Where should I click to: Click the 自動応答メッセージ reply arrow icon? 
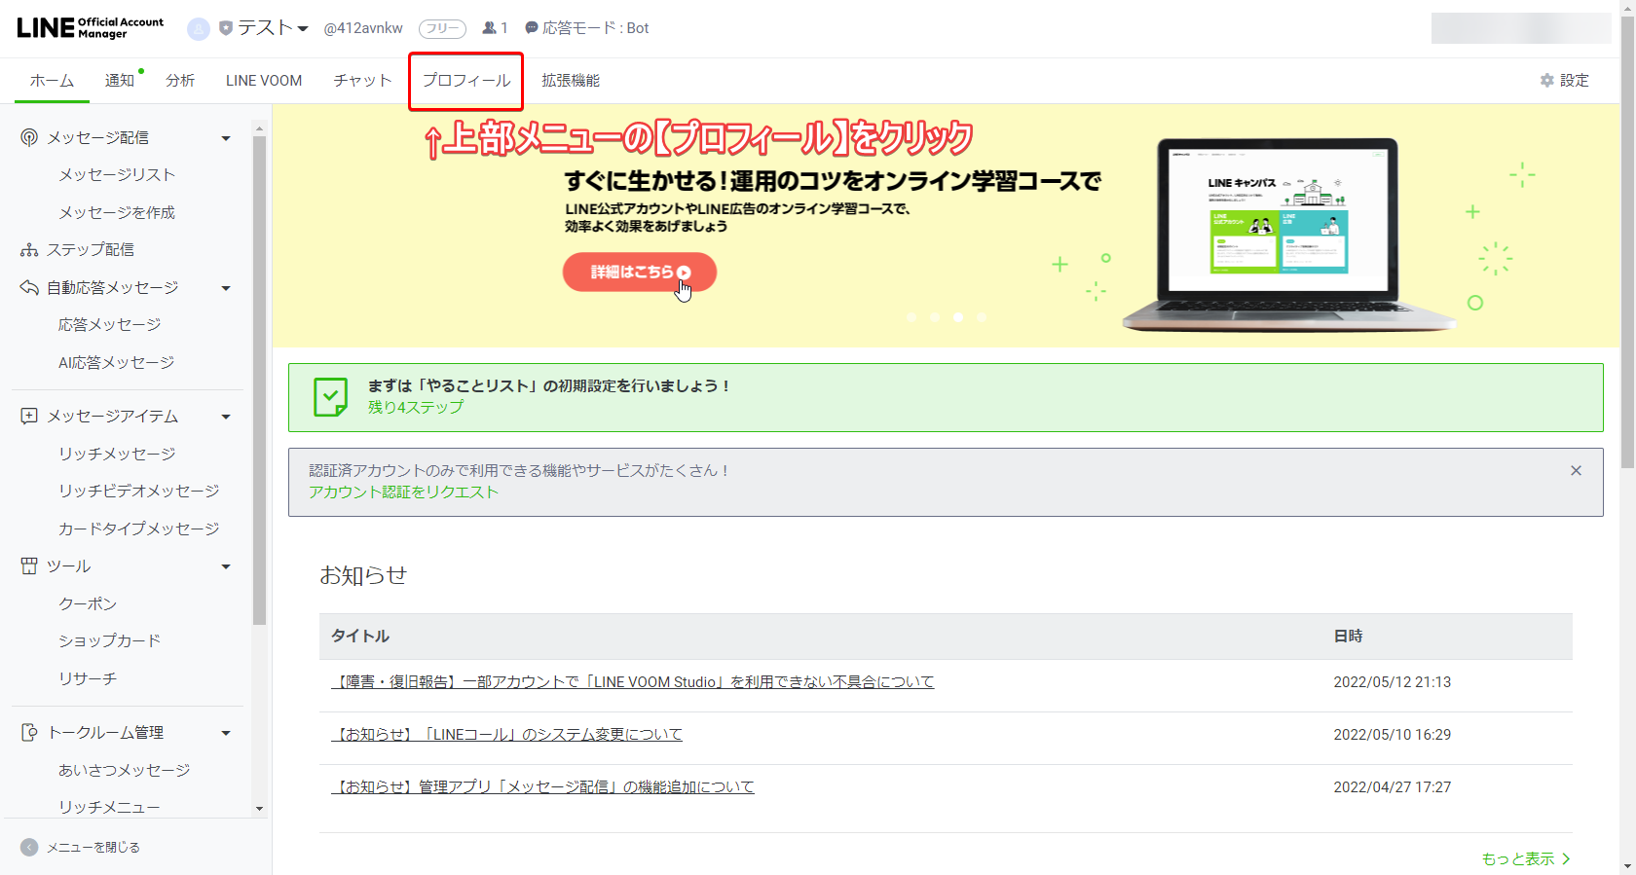click(x=29, y=288)
